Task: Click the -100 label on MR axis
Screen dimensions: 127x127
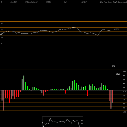Action: pos(124,112)
